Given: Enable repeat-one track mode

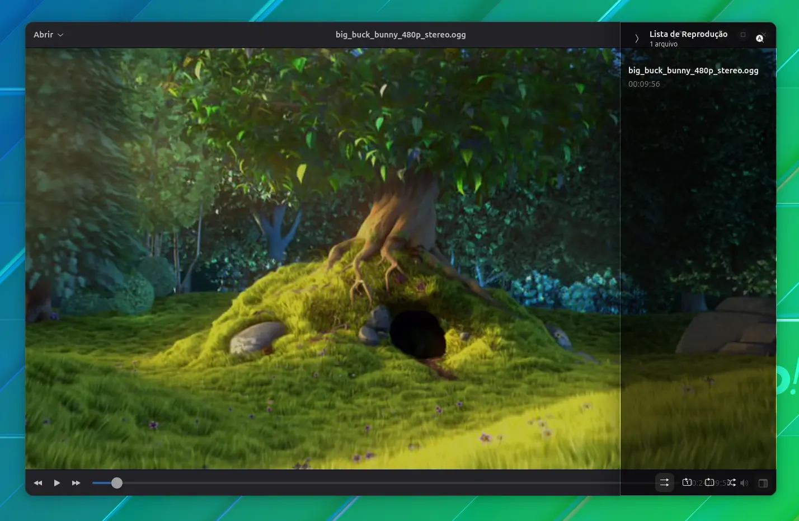Looking at the screenshot, I should tap(687, 482).
